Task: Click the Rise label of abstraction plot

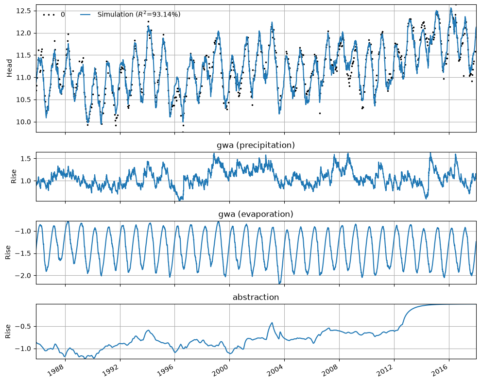Action: pos(8,331)
